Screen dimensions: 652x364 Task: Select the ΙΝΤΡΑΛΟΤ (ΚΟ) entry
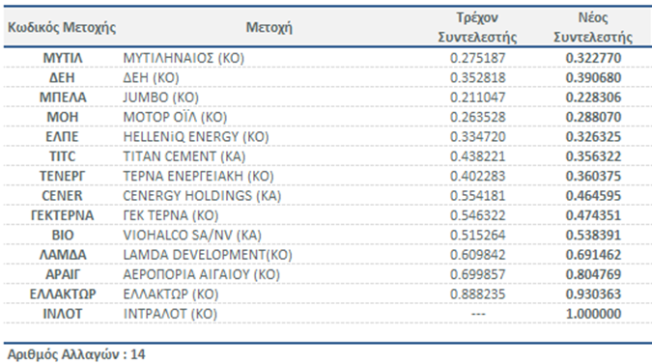point(170,314)
